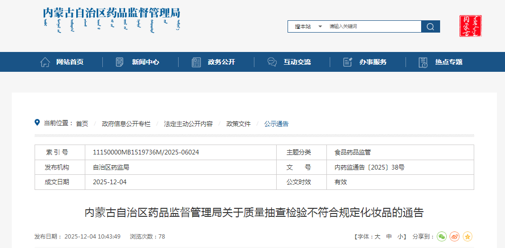Open 政府信息公开专栏 in the breadcrumb

click(x=126, y=124)
